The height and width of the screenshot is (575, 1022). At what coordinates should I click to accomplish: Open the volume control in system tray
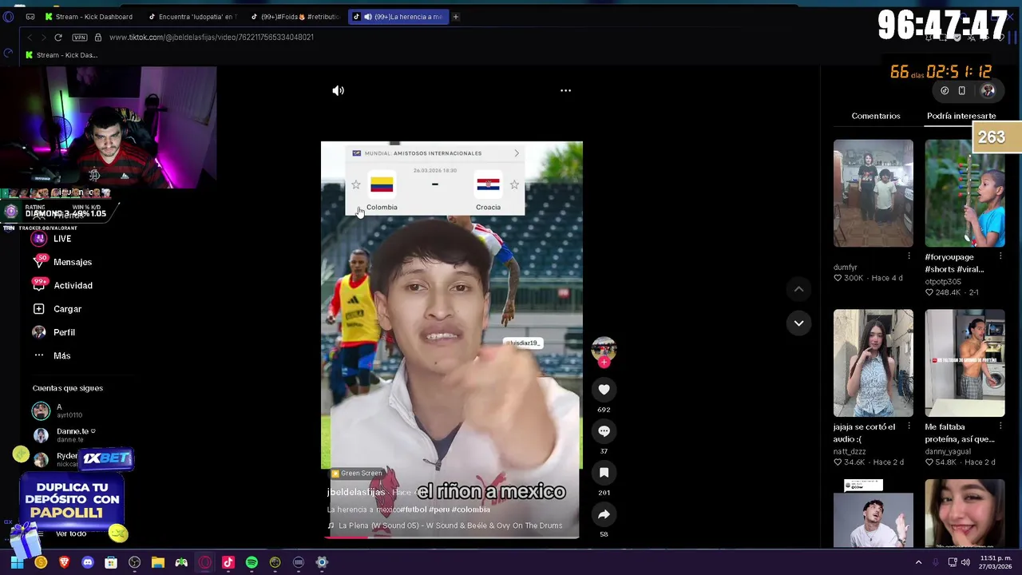click(965, 562)
